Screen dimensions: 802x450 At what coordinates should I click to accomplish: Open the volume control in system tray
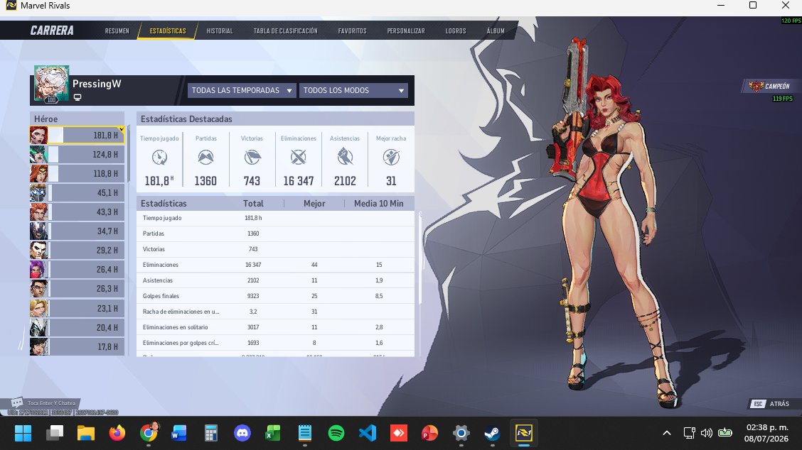coord(706,433)
